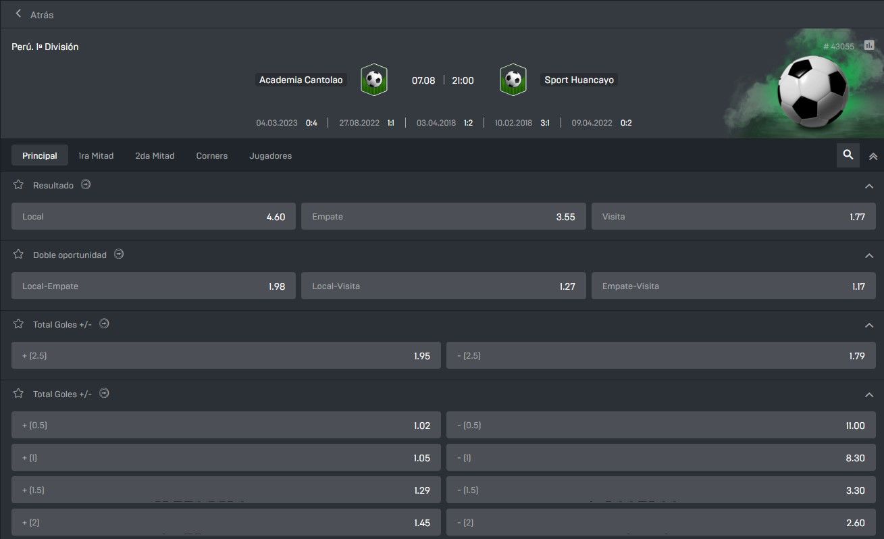The image size is (884, 539).
Task: Favorite the Resultado market star
Action: (18, 184)
